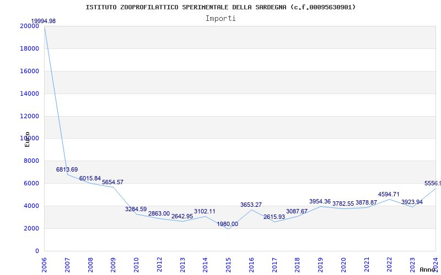
Task: Click the y-axis value 8000
Action: [31, 161]
